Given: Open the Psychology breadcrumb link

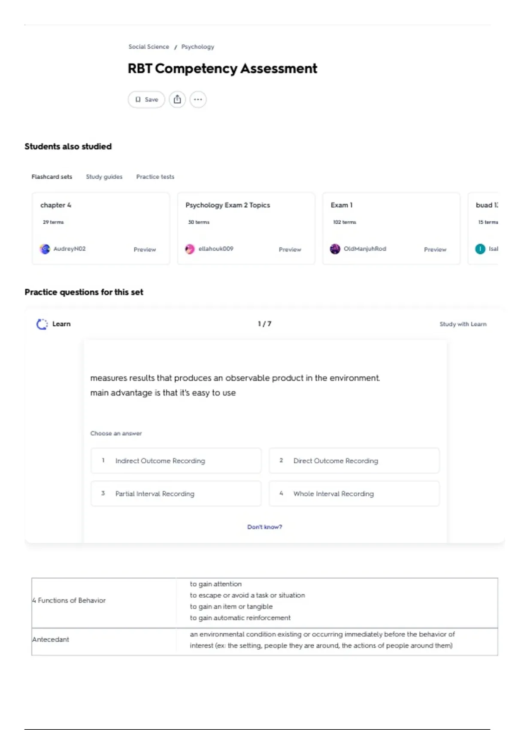Looking at the screenshot, I should tap(197, 47).
